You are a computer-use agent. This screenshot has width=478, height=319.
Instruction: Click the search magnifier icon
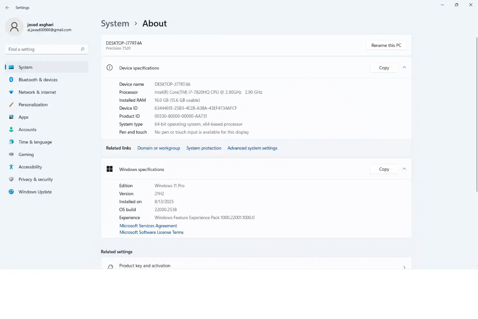[x=83, y=49]
